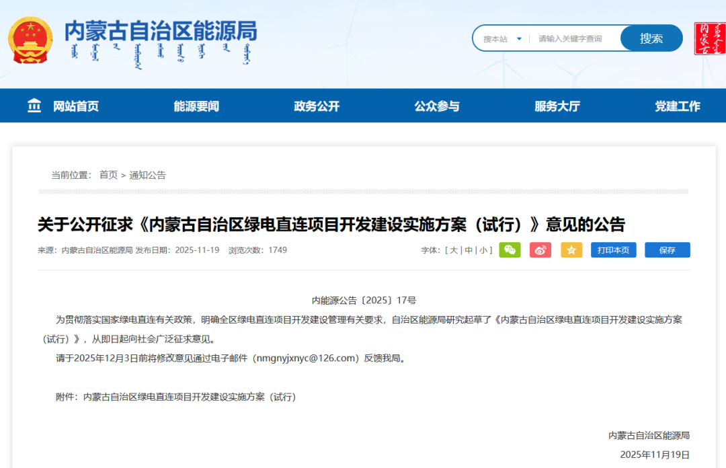This screenshot has height=468, width=726.
Task: Click the 首页 breadcrumb link
Action: coord(108,175)
